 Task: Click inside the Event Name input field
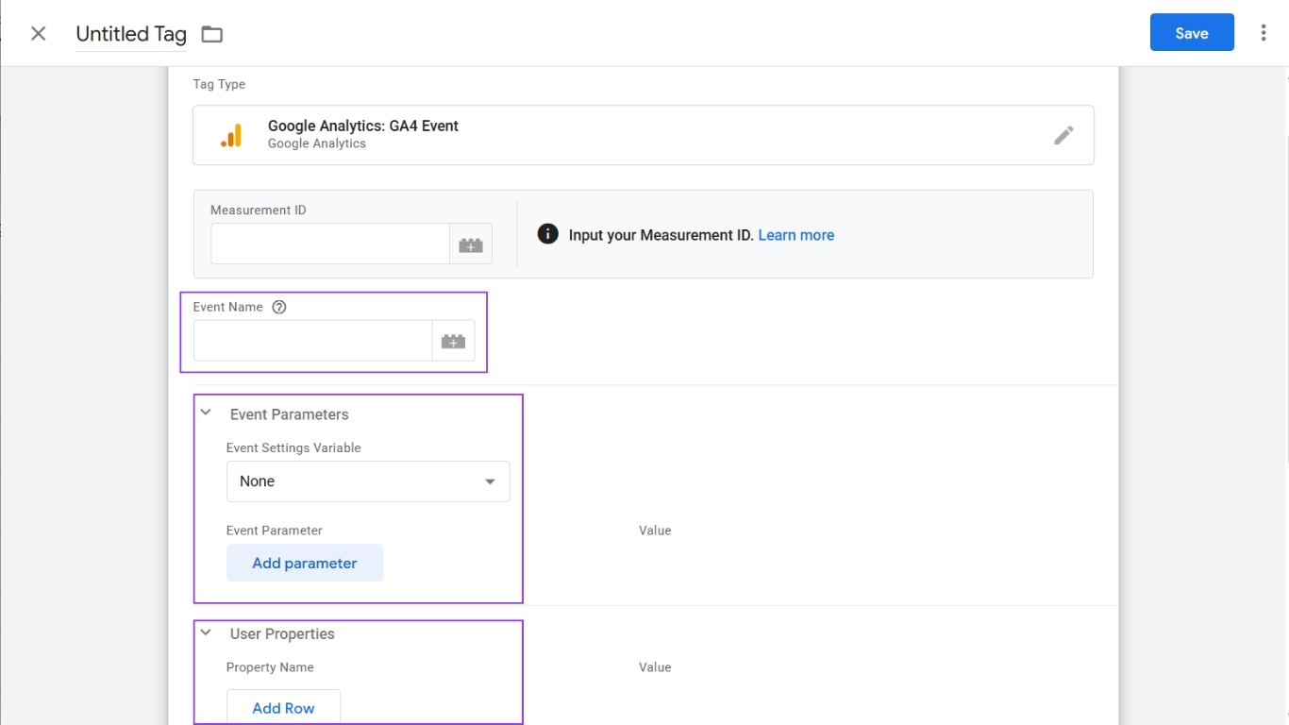click(x=311, y=341)
